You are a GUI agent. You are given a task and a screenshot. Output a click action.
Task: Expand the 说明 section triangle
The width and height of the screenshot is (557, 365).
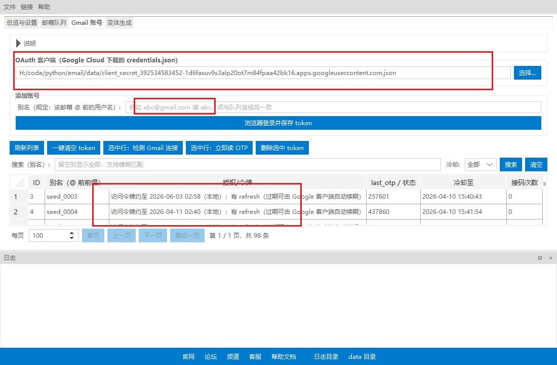tap(19, 44)
